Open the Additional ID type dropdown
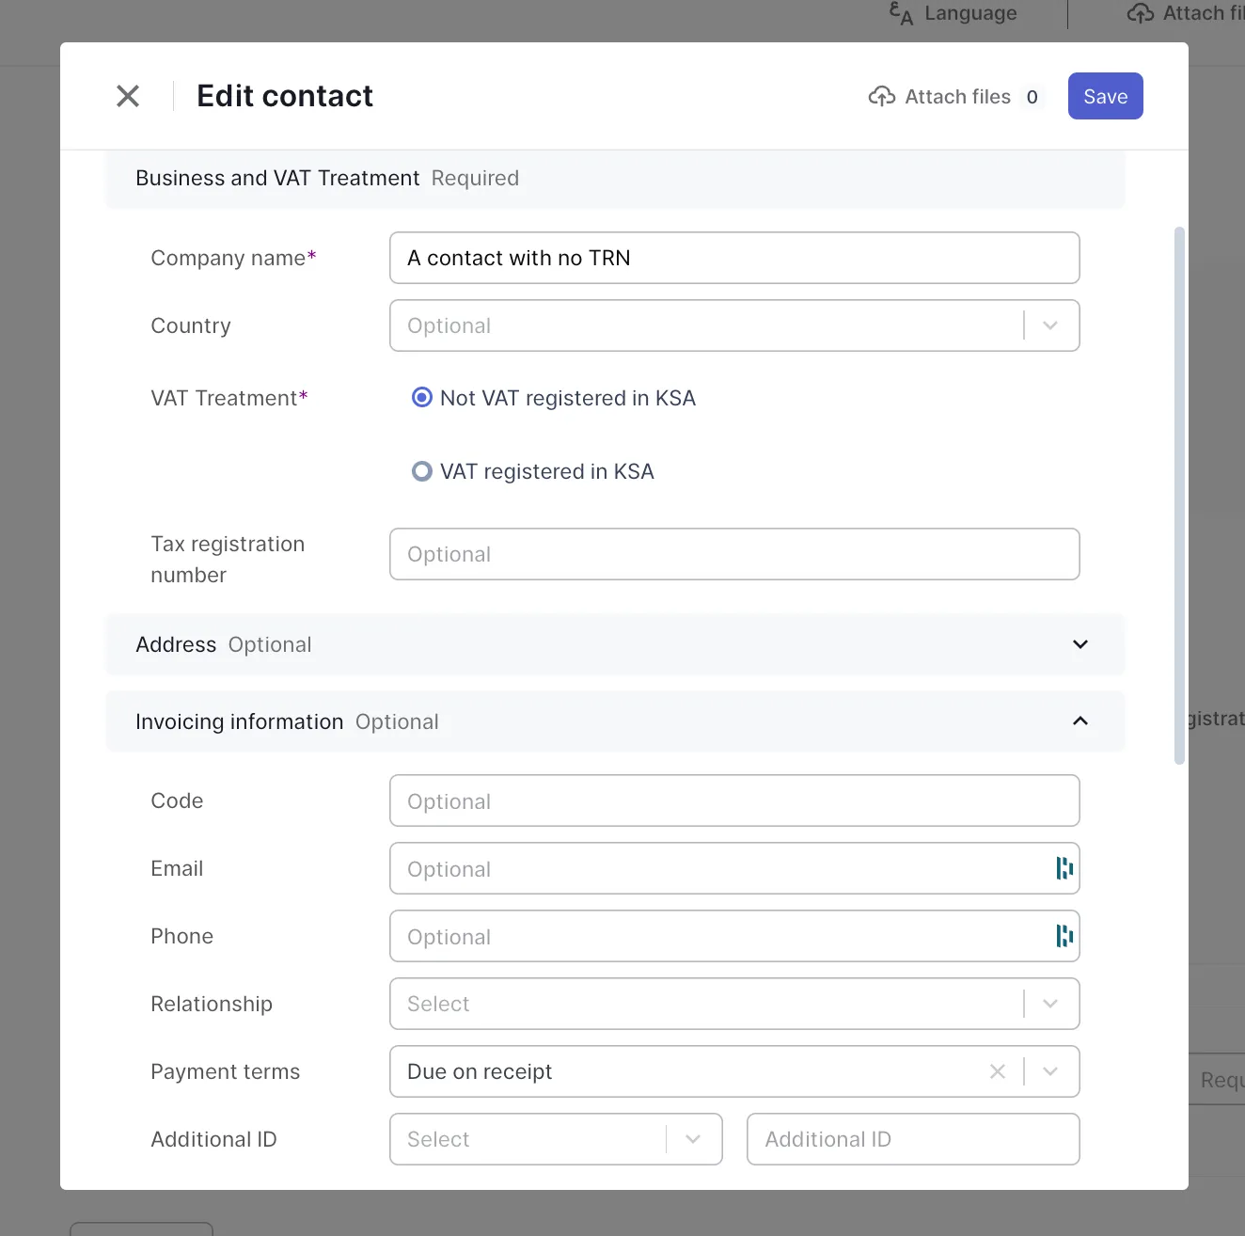This screenshot has width=1245, height=1236. (693, 1139)
